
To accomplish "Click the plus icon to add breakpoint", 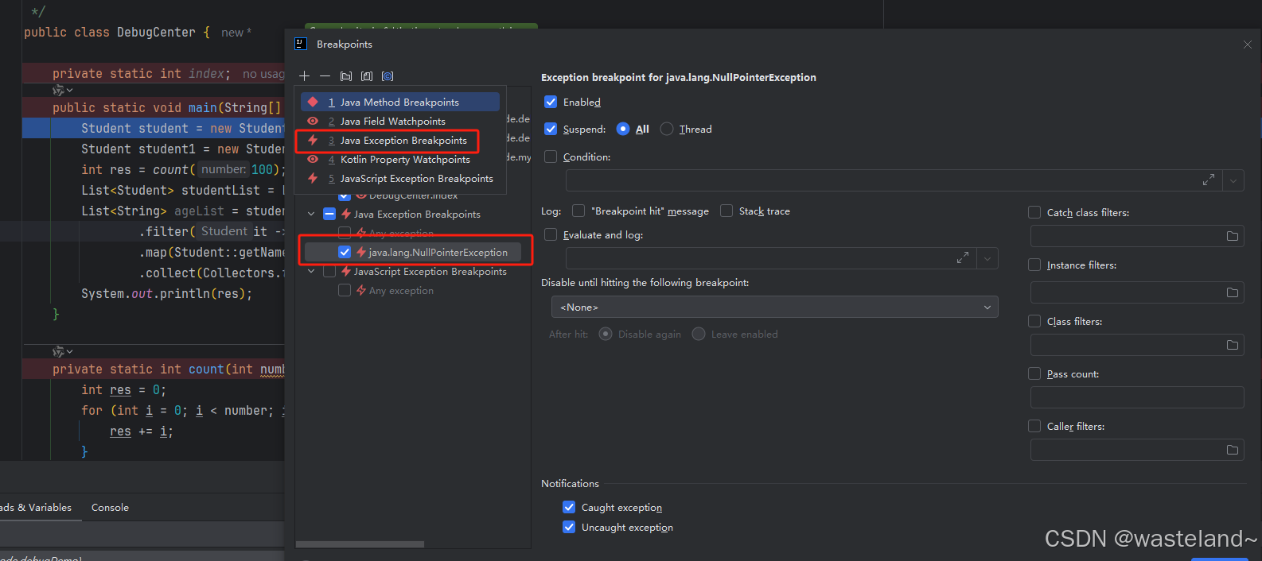I will point(304,76).
